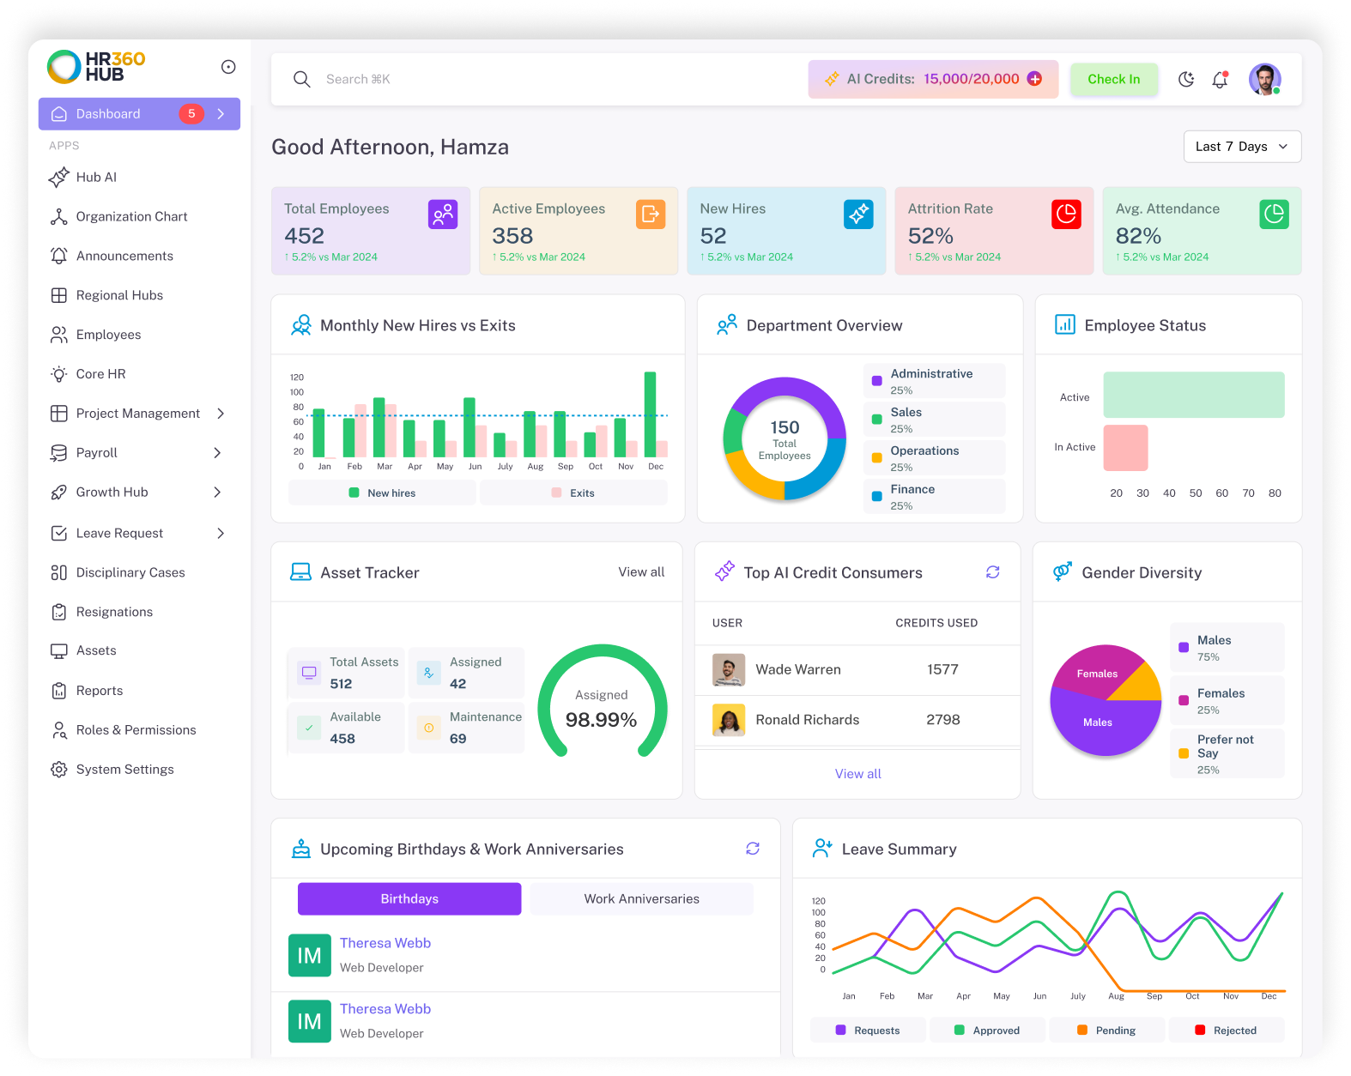Toggle Exits legend in chart

(573, 493)
